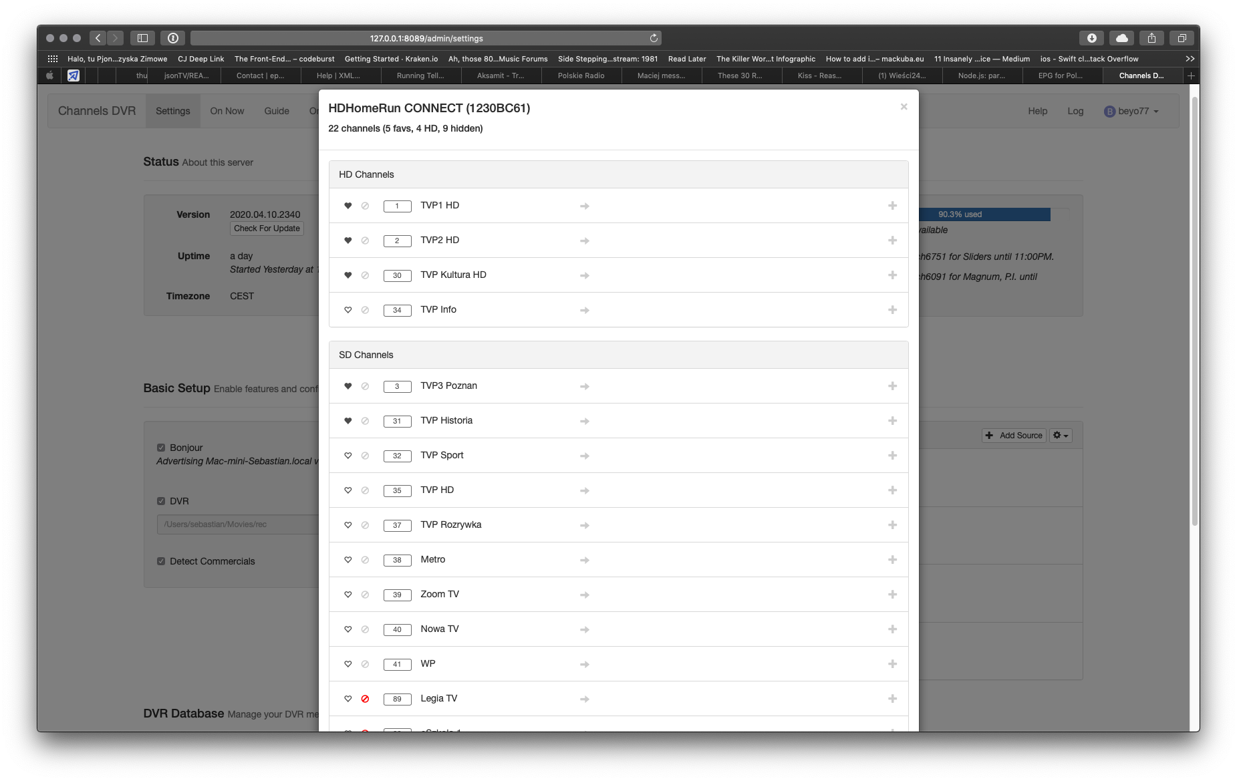The image size is (1237, 781).
Task: Open the beyo77 user dropdown
Action: 1131,111
